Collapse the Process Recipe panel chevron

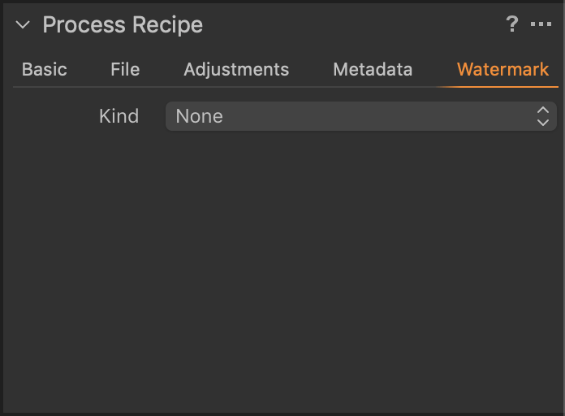(x=23, y=25)
